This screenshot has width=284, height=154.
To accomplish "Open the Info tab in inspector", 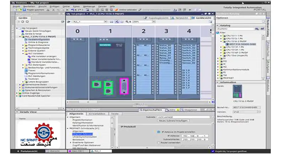I will [172, 110].
